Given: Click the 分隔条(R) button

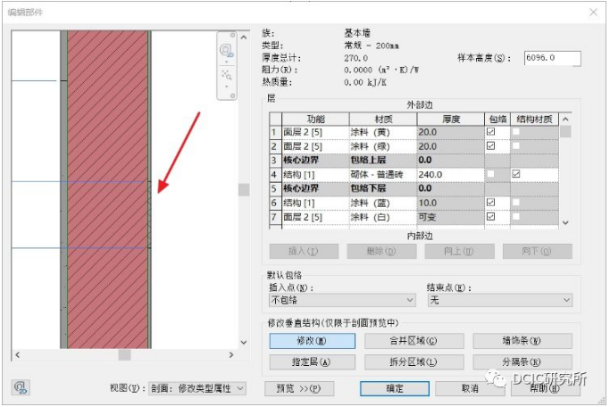Looking at the screenshot, I should (522, 361).
